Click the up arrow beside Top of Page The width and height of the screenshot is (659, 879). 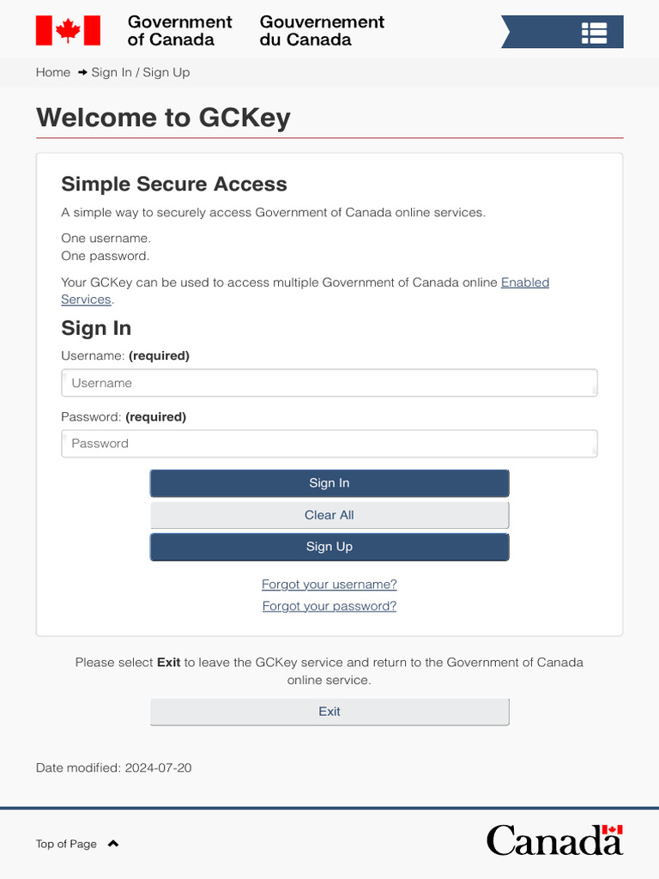pyautogui.click(x=113, y=844)
